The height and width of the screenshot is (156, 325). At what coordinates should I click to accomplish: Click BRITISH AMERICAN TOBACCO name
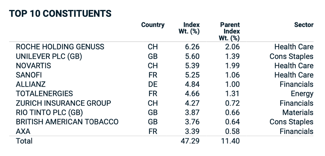(67, 122)
